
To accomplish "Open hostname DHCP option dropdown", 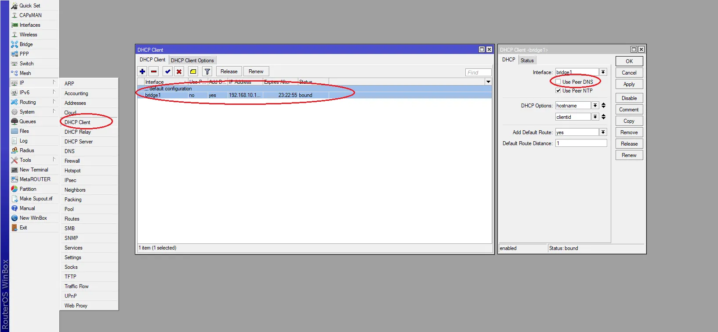I will tap(595, 105).
